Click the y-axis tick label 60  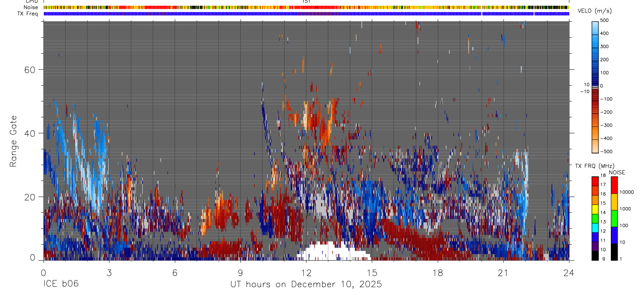pyautogui.click(x=29, y=69)
